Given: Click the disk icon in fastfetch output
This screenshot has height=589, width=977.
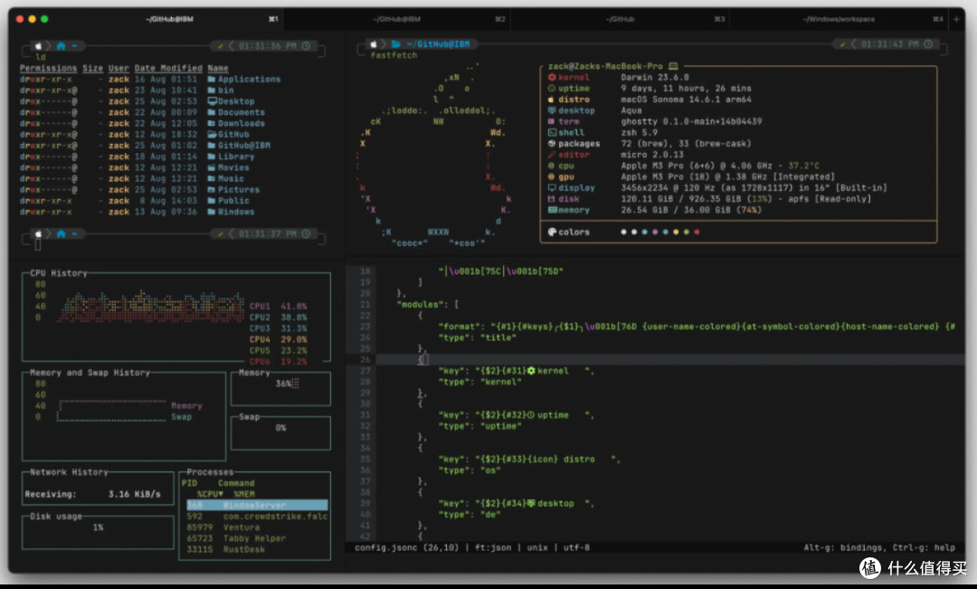Looking at the screenshot, I should (552, 199).
